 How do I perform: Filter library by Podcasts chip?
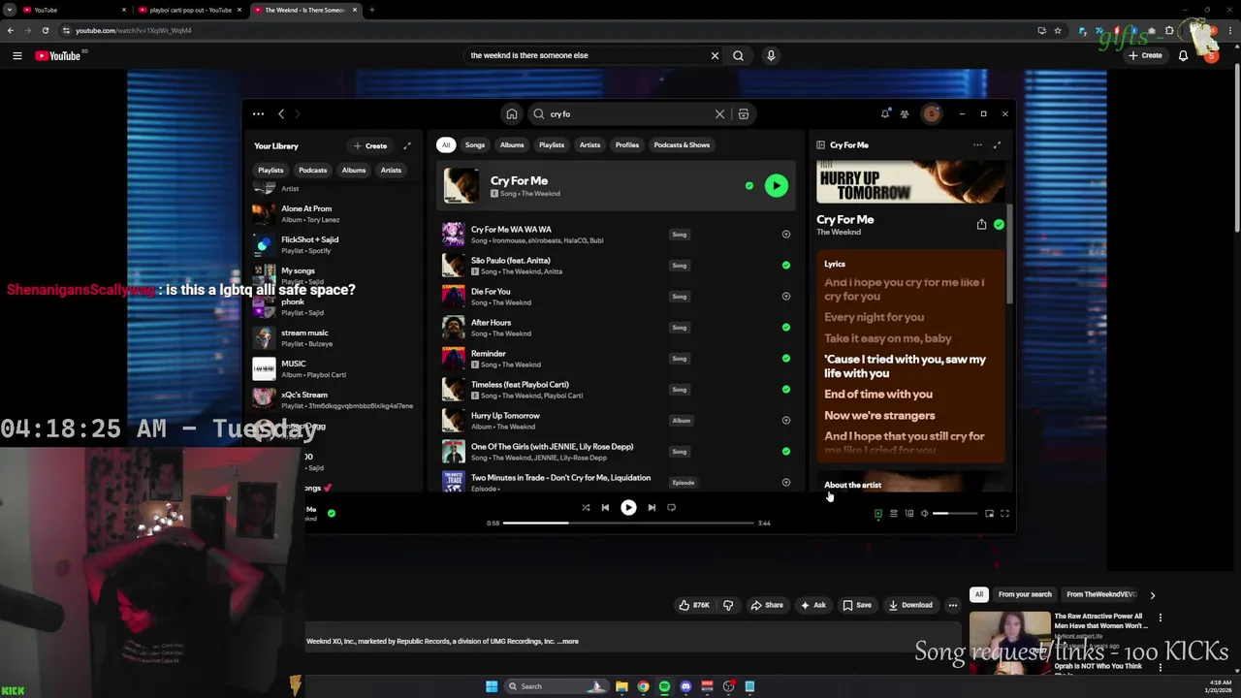click(312, 171)
